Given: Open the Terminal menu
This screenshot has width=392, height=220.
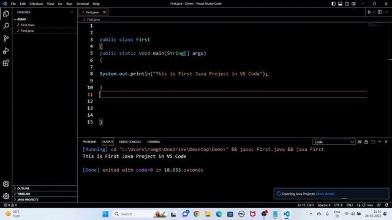Looking at the screenshot, I should pos(83,4).
